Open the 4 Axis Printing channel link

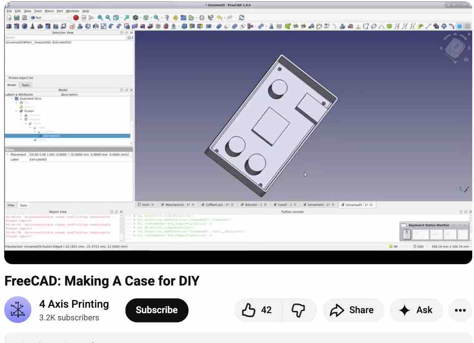[x=74, y=304]
